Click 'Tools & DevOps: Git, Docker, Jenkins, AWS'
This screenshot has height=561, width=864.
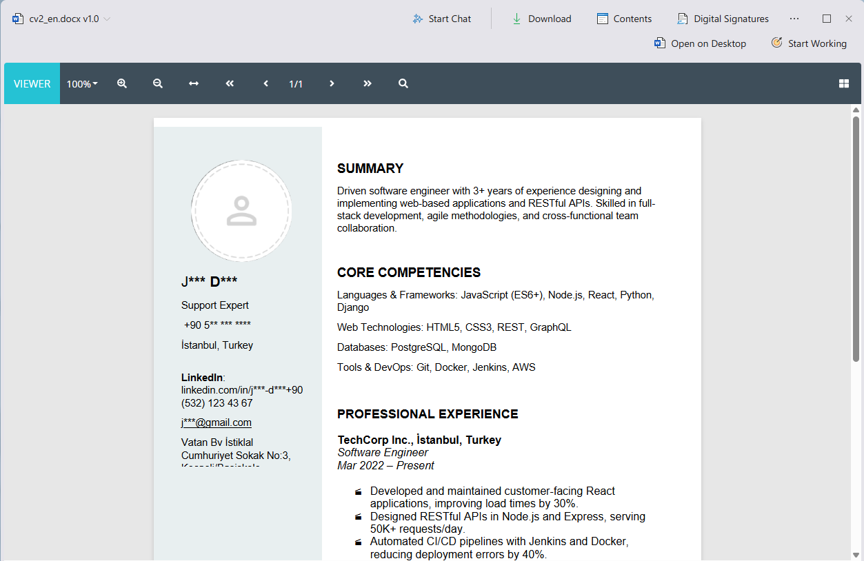(x=436, y=367)
